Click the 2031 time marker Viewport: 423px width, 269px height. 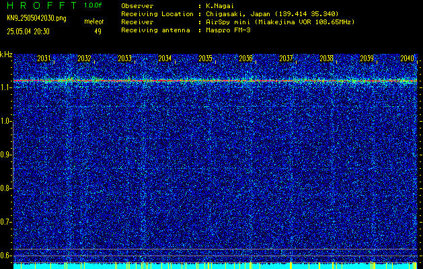(x=44, y=59)
